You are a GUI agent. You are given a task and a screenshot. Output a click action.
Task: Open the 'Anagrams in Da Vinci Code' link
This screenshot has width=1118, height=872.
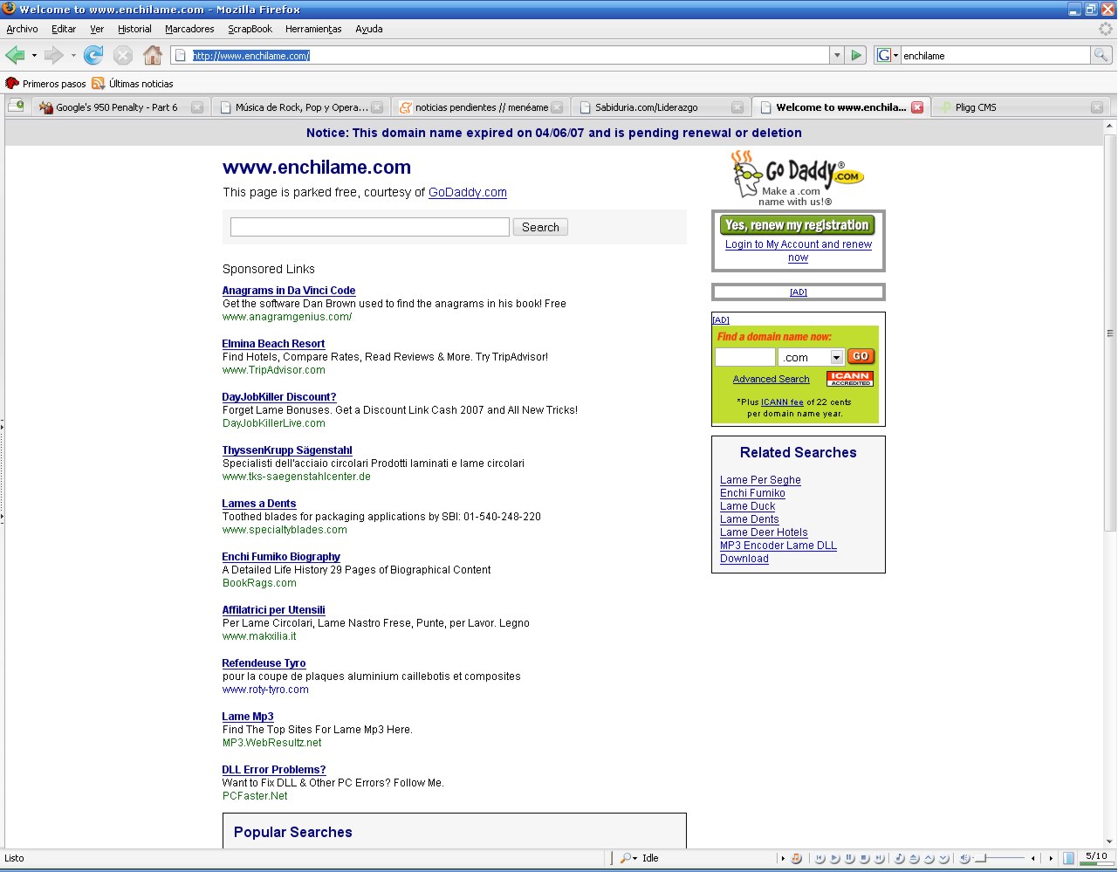(288, 291)
